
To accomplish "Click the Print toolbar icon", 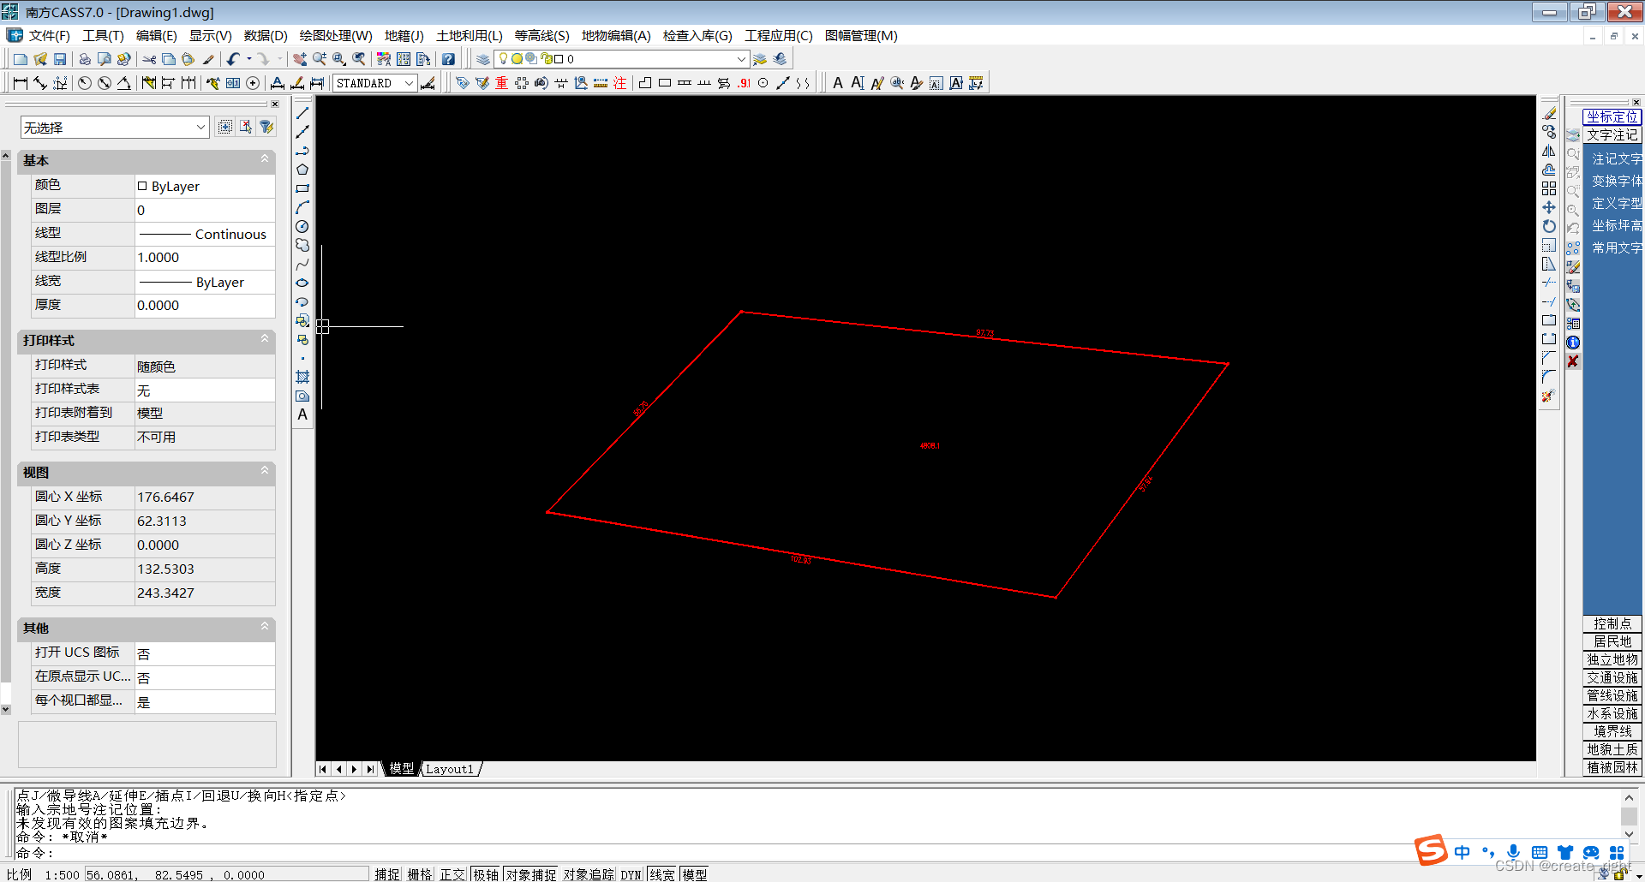I will [85, 59].
